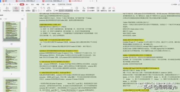Select the 开始 ribbon tab
180x92 pixels.
[x=22, y=4]
